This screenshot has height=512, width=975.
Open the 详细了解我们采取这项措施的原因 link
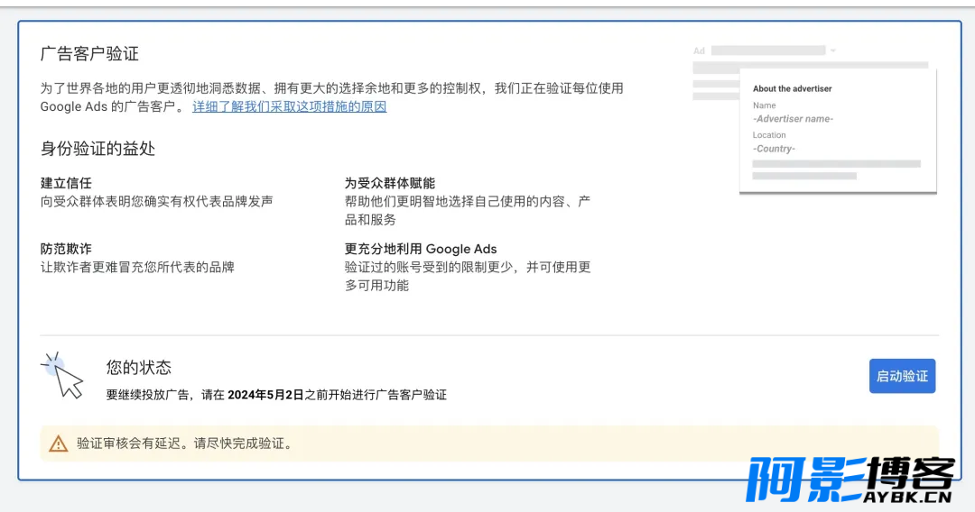[x=289, y=106]
